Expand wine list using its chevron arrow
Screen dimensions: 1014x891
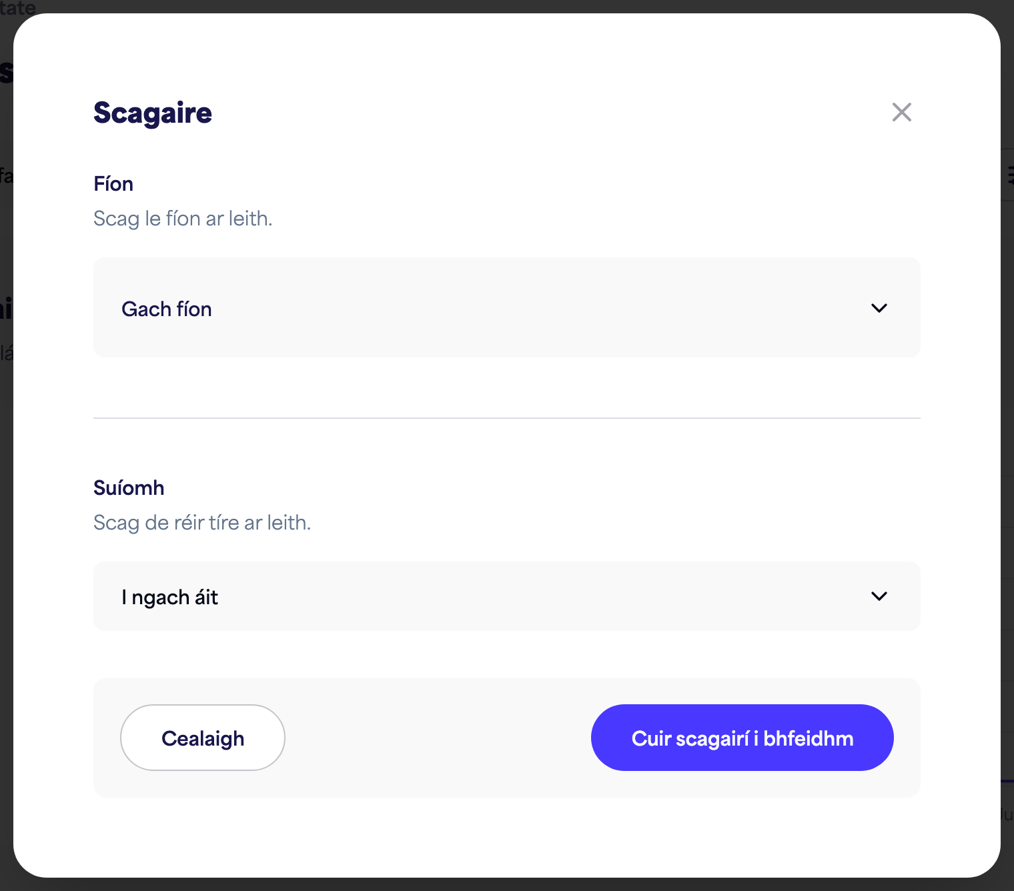click(x=879, y=308)
